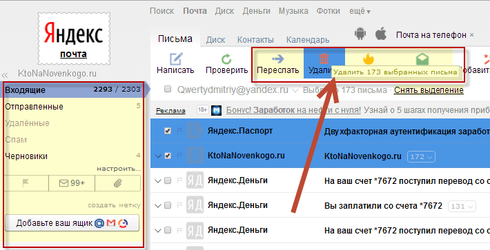Collapse sidebar with double-chevron icon
The height and width of the screenshot is (250, 490).
(5, 75)
